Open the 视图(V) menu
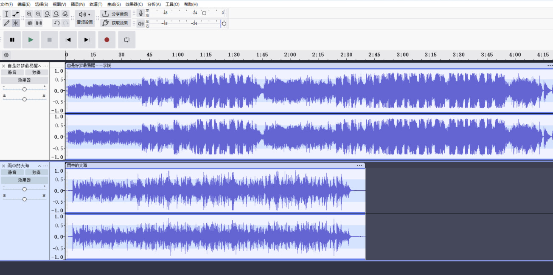 click(59, 4)
